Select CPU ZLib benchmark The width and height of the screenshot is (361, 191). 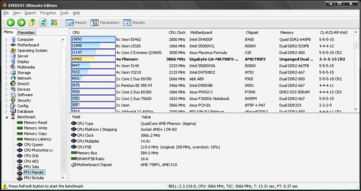(31, 155)
